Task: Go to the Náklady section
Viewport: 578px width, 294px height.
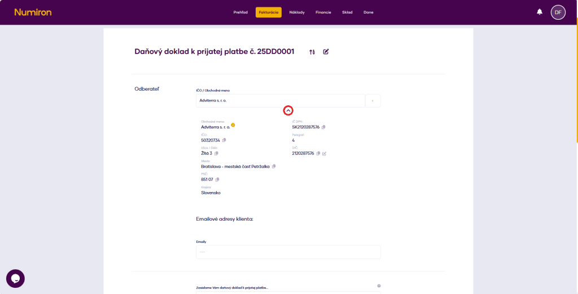Action: (297, 12)
